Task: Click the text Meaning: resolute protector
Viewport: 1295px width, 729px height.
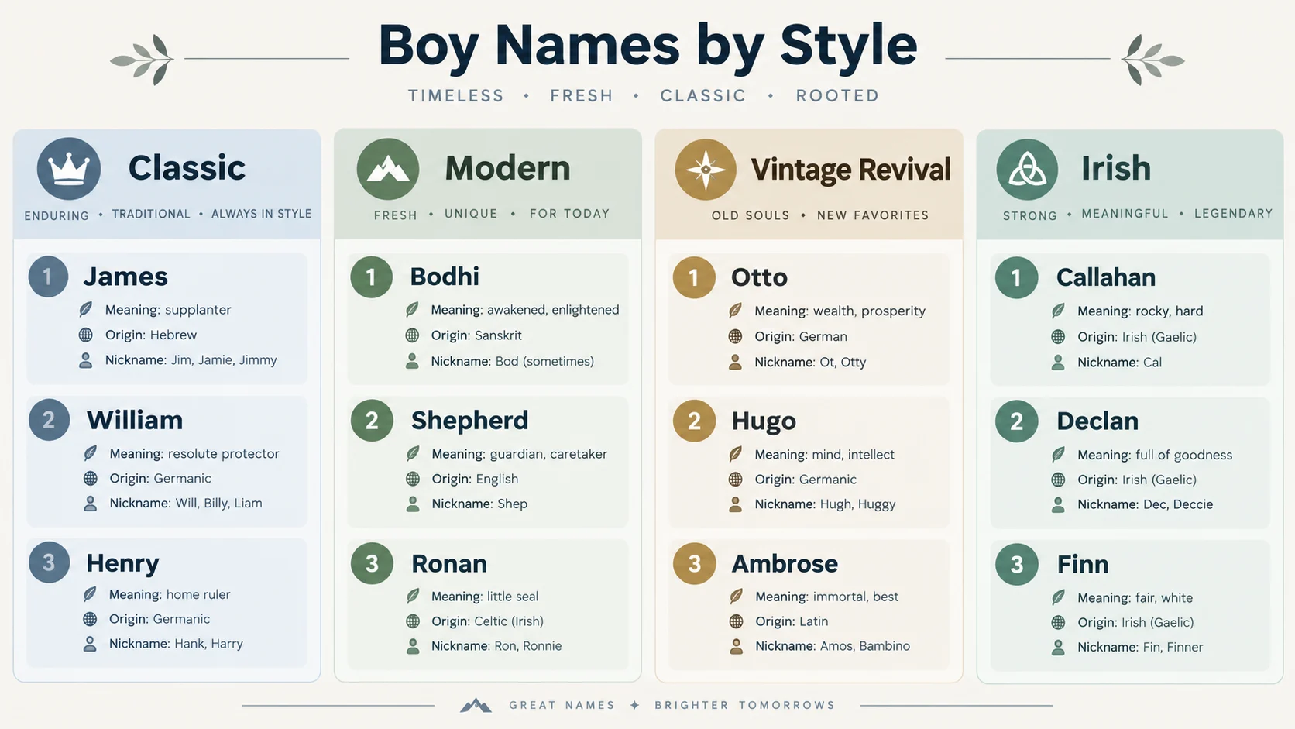Action: [194, 454]
